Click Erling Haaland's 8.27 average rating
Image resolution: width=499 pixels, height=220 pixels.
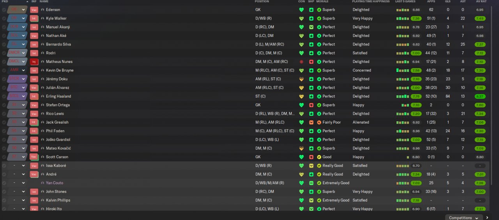(480, 96)
